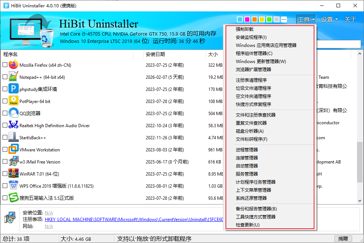Enable the checkbox next to 搜狗五笔输入法
This screenshot has width=364, height=243.
(5, 198)
